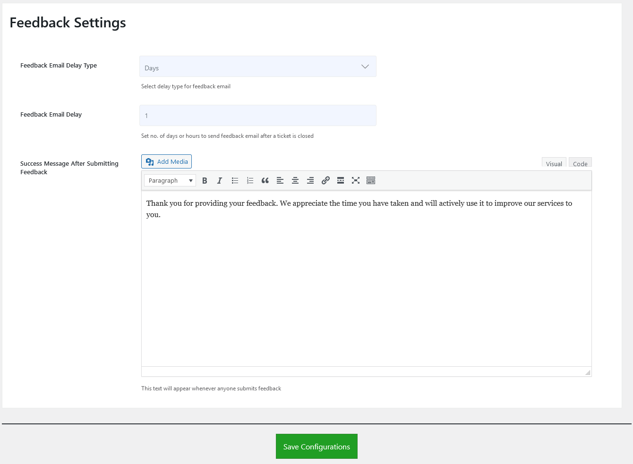
Task: Click the editor resize handle in corner
Action: pos(588,373)
